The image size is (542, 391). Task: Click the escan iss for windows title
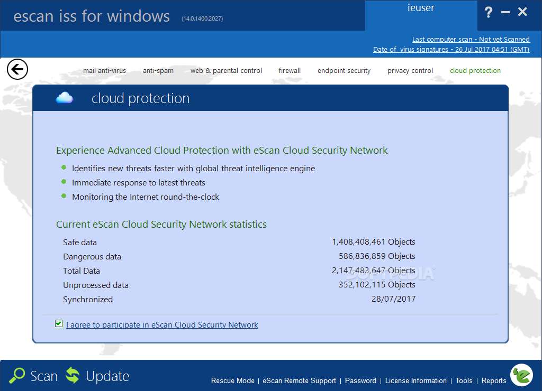[92, 16]
